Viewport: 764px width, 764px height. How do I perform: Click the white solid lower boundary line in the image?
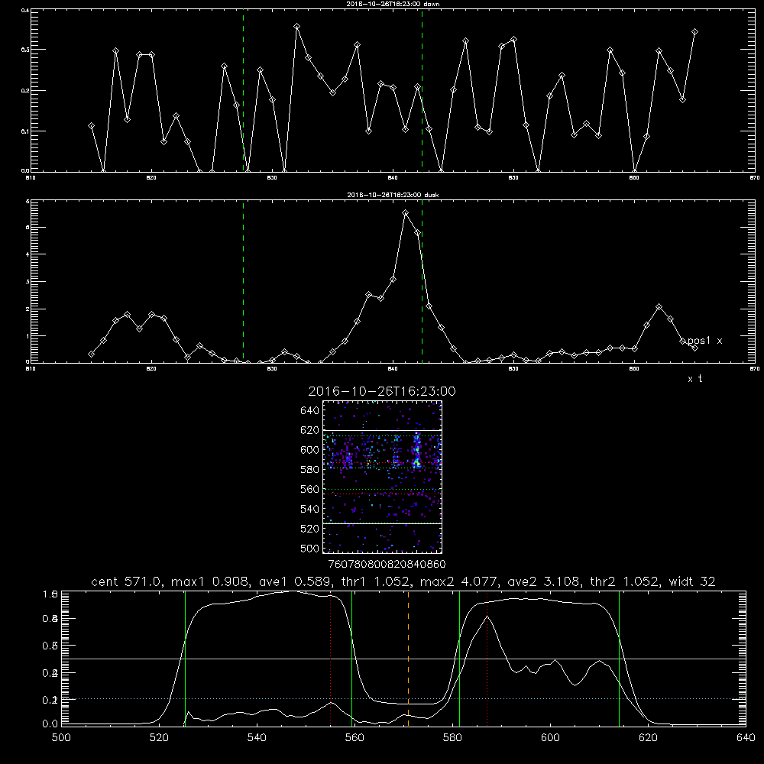click(382, 524)
